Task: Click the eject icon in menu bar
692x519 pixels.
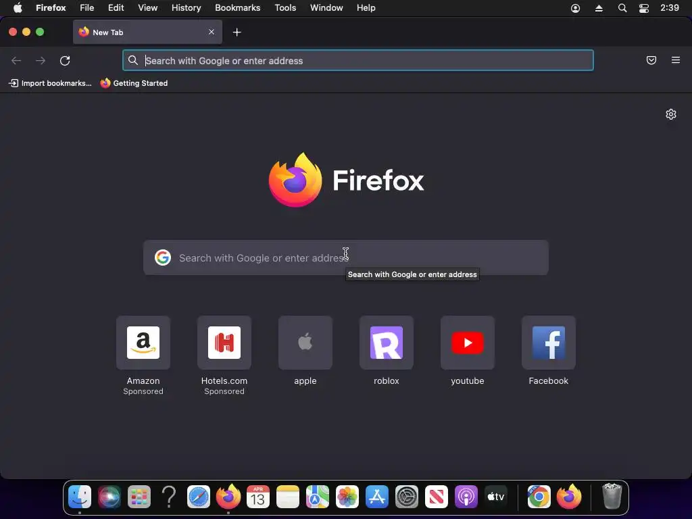Action: tap(599, 8)
